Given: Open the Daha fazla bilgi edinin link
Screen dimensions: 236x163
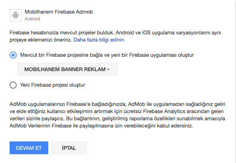Looking at the screenshot, I should [99, 40].
